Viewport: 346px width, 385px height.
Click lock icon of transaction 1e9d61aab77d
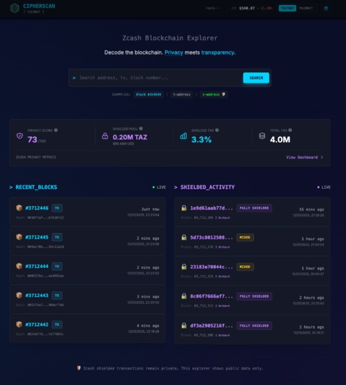coord(184,208)
